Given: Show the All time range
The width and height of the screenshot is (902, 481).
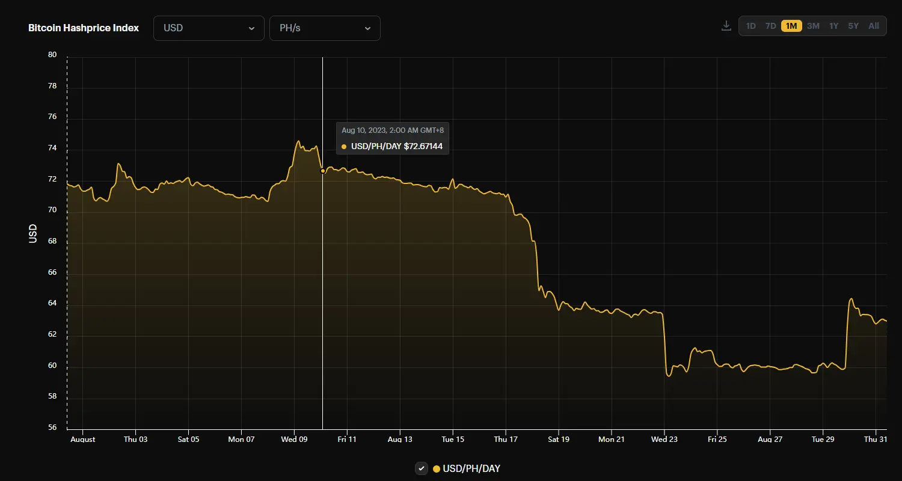Looking at the screenshot, I should pos(874,26).
